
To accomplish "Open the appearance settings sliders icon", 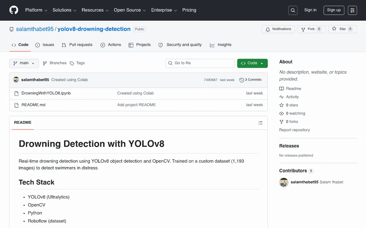I will click(352, 10).
